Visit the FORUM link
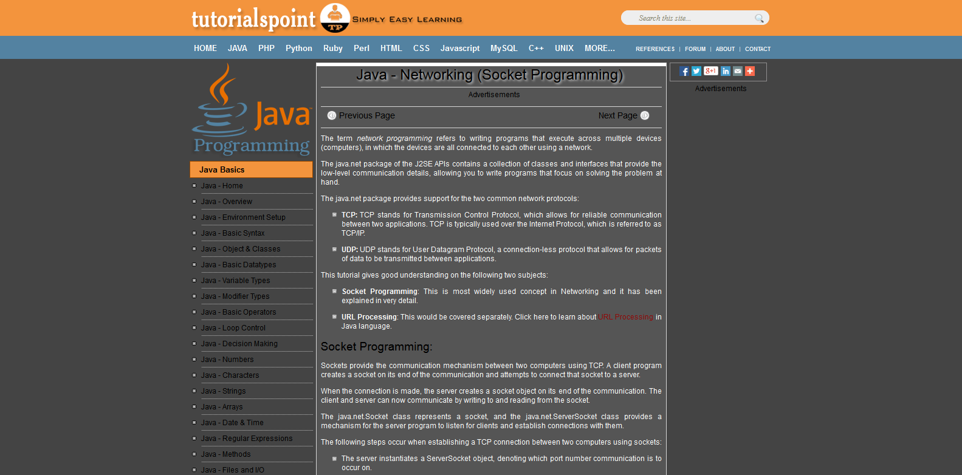The height and width of the screenshot is (475, 962). 695,49
